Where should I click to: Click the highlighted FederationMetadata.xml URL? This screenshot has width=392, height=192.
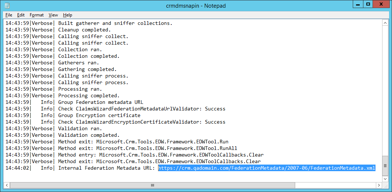267,168
